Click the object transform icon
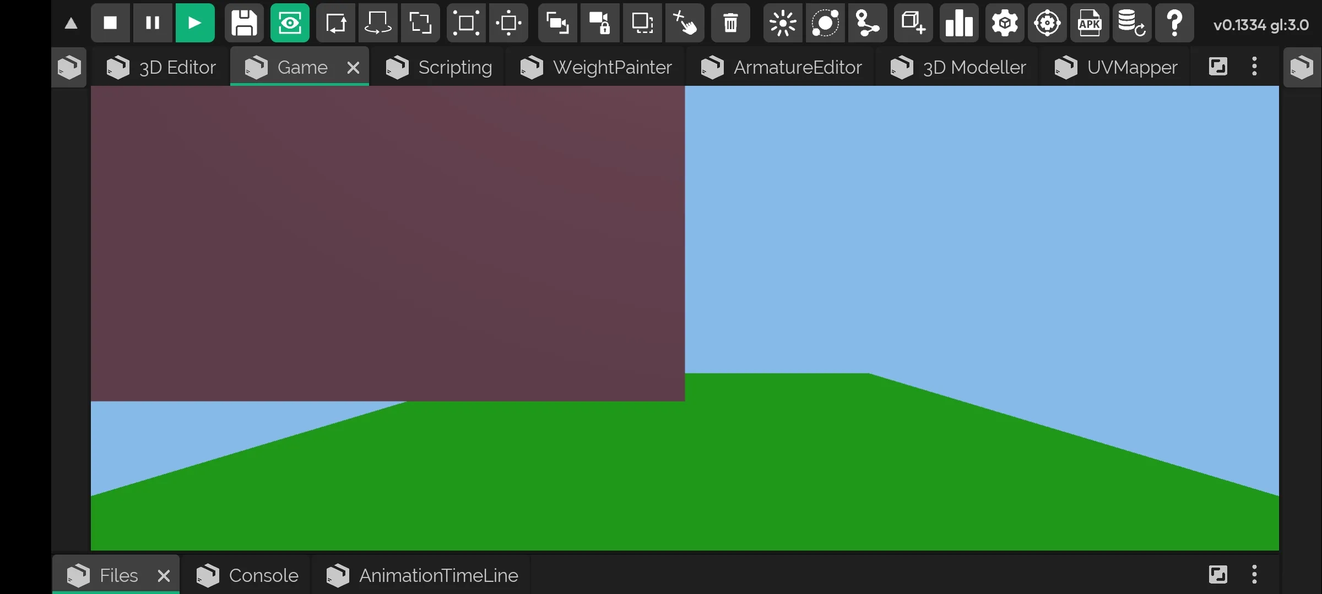Screen dimensions: 1322x594 (335, 23)
